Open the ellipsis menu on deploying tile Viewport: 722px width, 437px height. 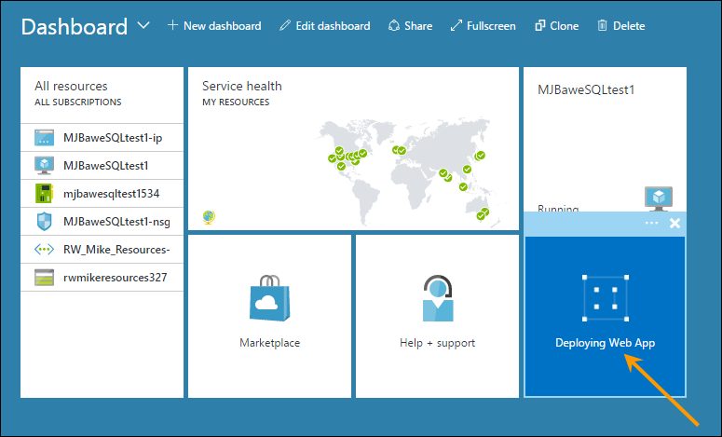click(x=651, y=224)
